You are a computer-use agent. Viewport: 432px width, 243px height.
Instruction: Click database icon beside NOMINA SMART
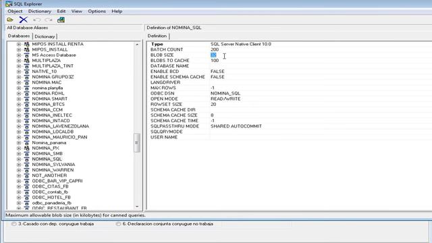[26, 99]
